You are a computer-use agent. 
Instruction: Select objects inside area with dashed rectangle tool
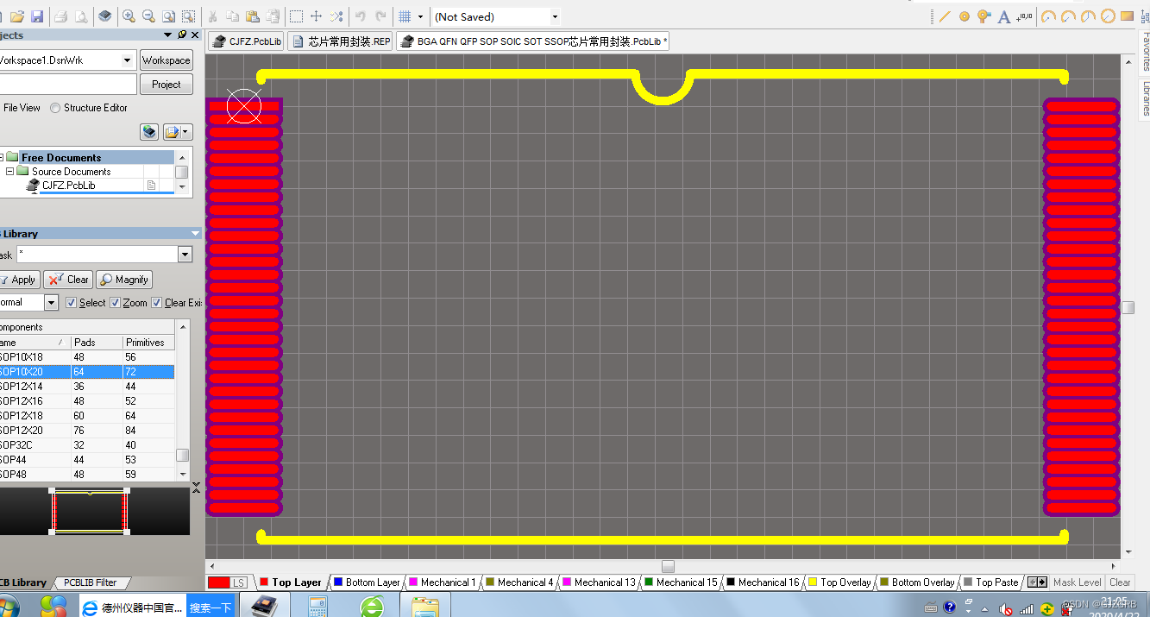(296, 16)
